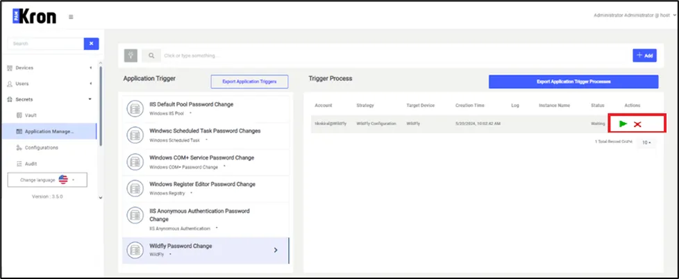The width and height of the screenshot is (679, 279).
Task: Run the WildFly trigger with green play icon
Action: pyautogui.click(x=623, y=124)
